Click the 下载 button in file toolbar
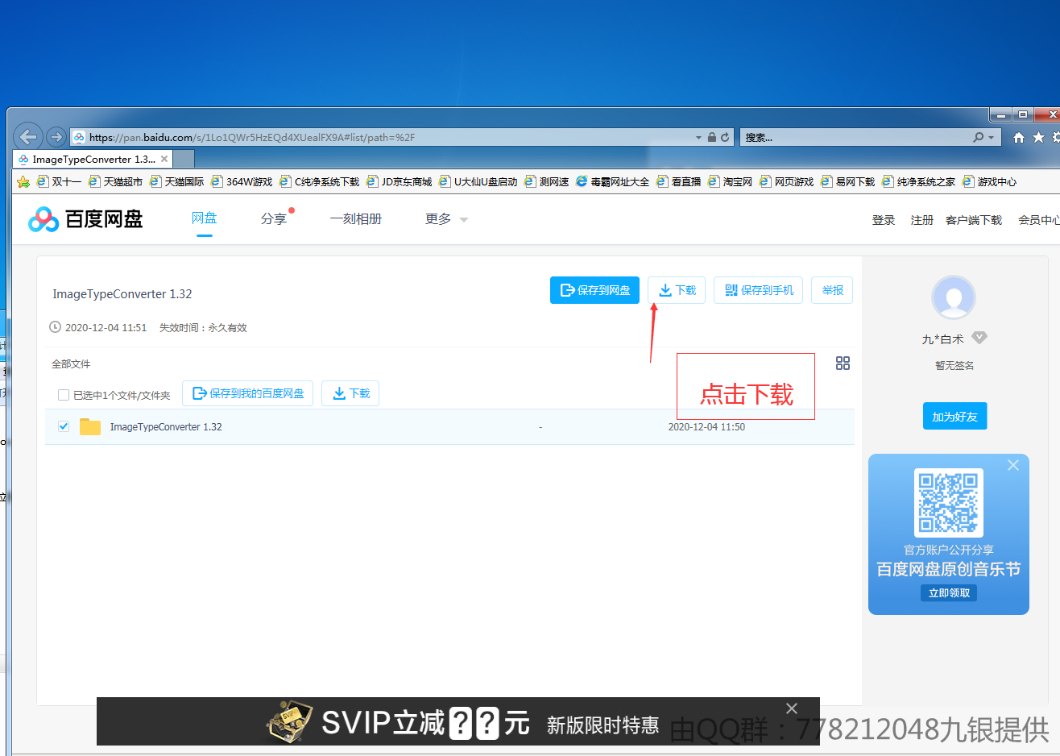Viewport: 1060px width, 756px height. (x=350, y=393)
